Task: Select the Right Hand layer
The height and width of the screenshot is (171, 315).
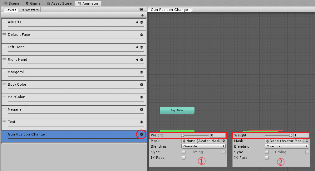Action: tap(74, 62)
